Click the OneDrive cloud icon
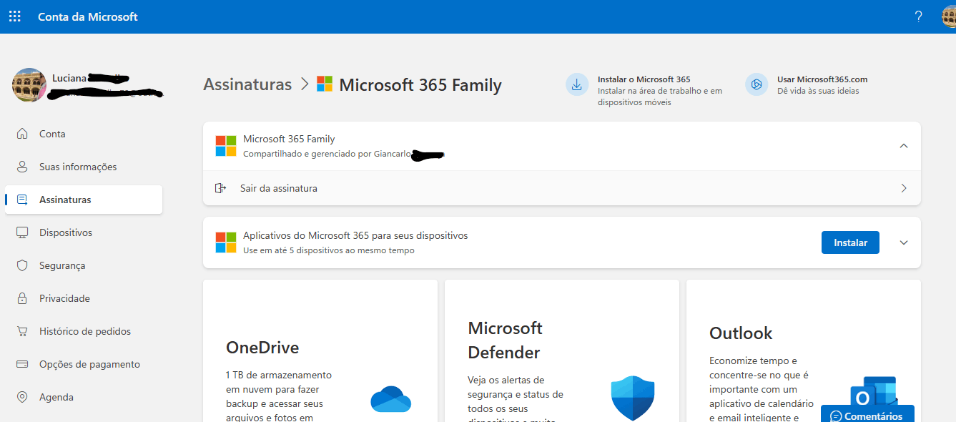Screen dimensions: 956x422 point(391,398)
